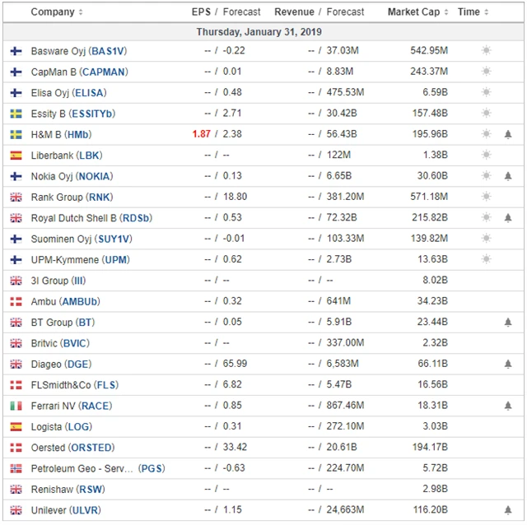Click the Norwegian flag beside Petroleum Geo
The width and height of the screenshot is (527, 525).
[16, 468]
